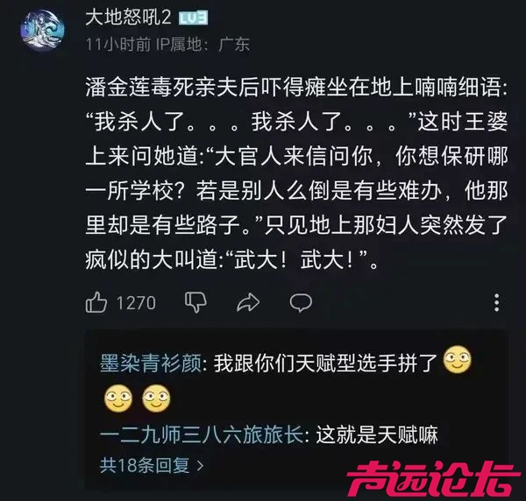Reply using the speech bubble icon
The image size is (526, 501).
click(301, 302)
